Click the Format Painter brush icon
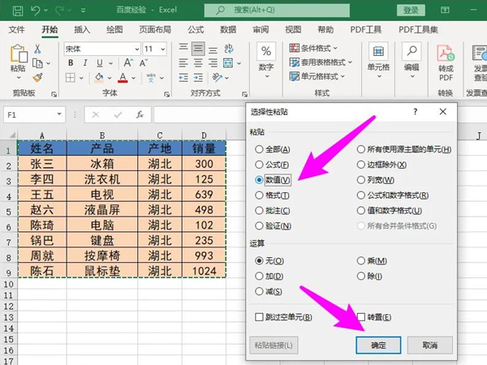The image size is (487, 365). point(38,78)
